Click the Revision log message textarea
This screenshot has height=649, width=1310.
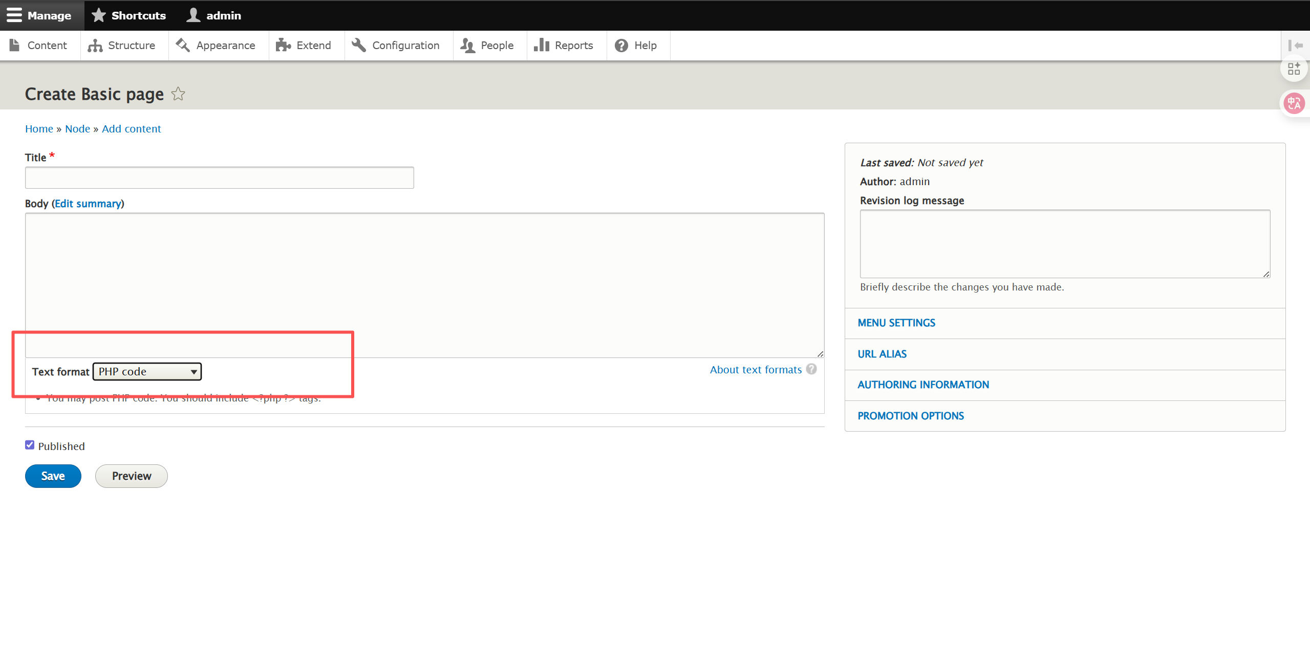(1065, 244)
